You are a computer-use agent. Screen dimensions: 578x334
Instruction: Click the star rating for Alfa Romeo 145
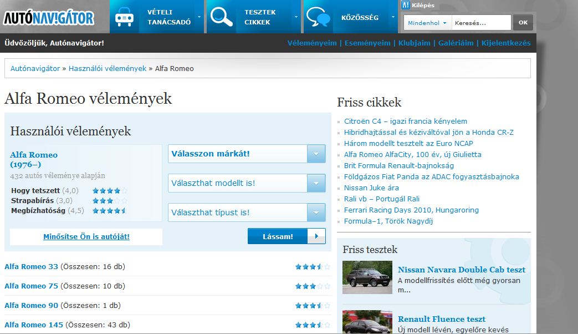313,325
